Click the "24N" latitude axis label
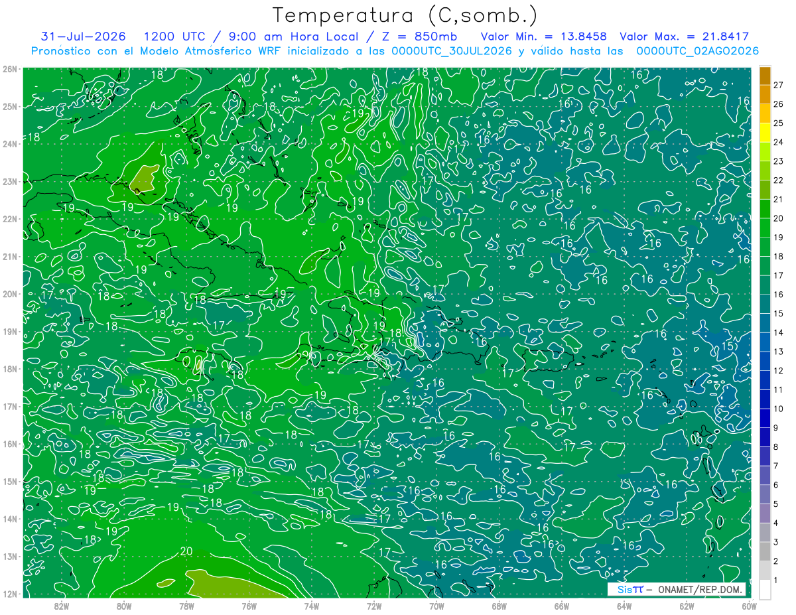The image size is (796, 615). pyautogui.click(x=10, y=144)
